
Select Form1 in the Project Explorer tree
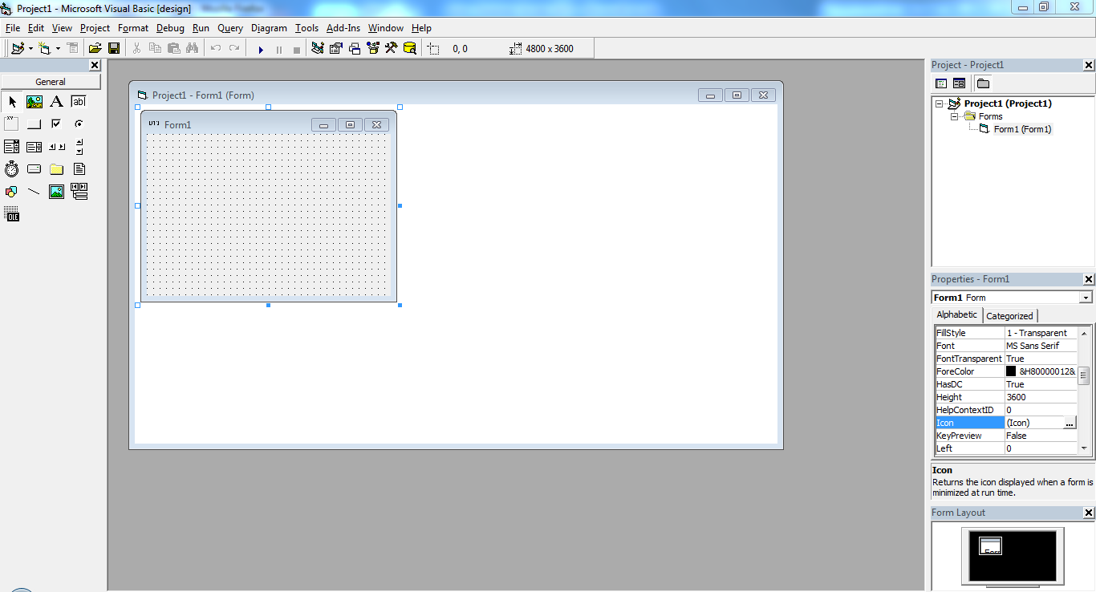point(1024,129)
